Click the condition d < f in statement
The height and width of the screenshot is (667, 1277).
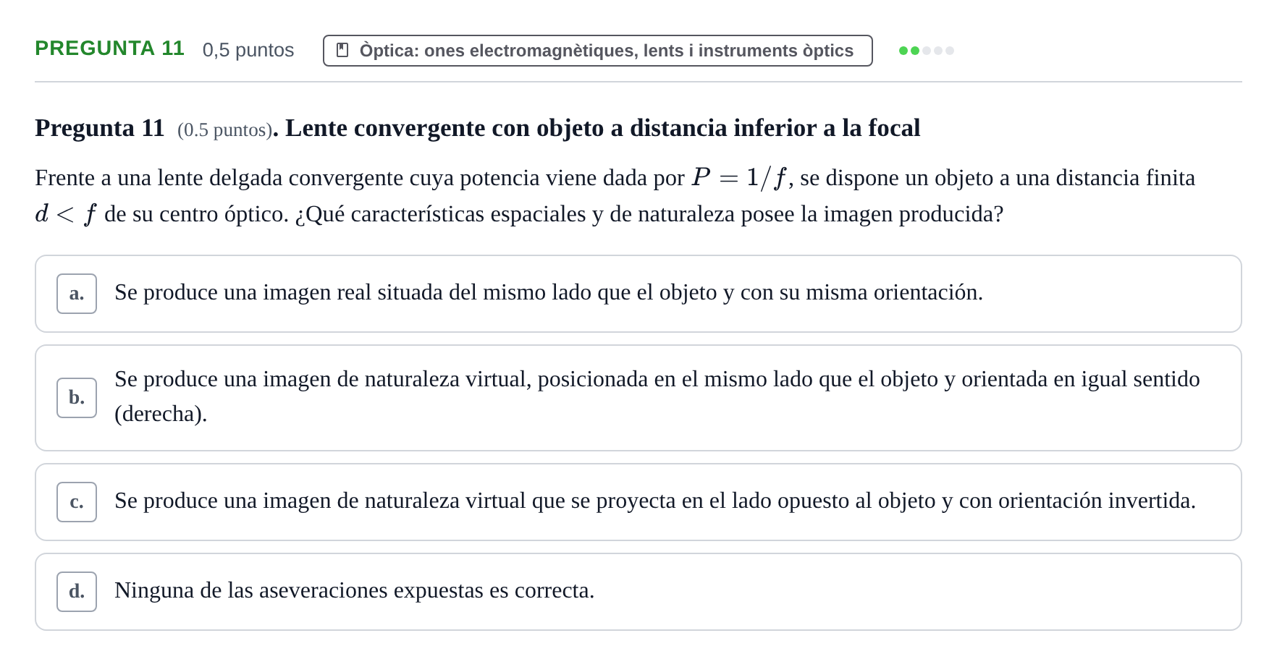tap(66, 214)
